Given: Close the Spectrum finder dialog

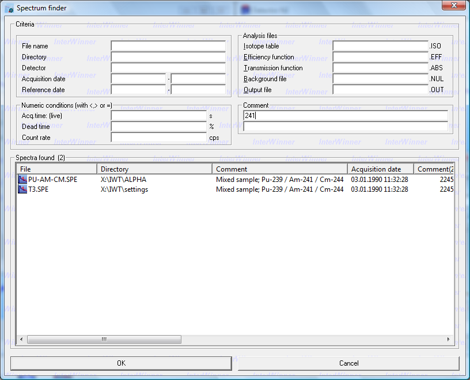Looking at the screenshot, I should [x=453, y=6].
